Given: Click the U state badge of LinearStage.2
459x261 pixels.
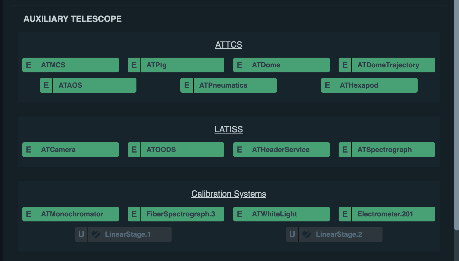Looking at the screenshot, I should click(292, 234).
